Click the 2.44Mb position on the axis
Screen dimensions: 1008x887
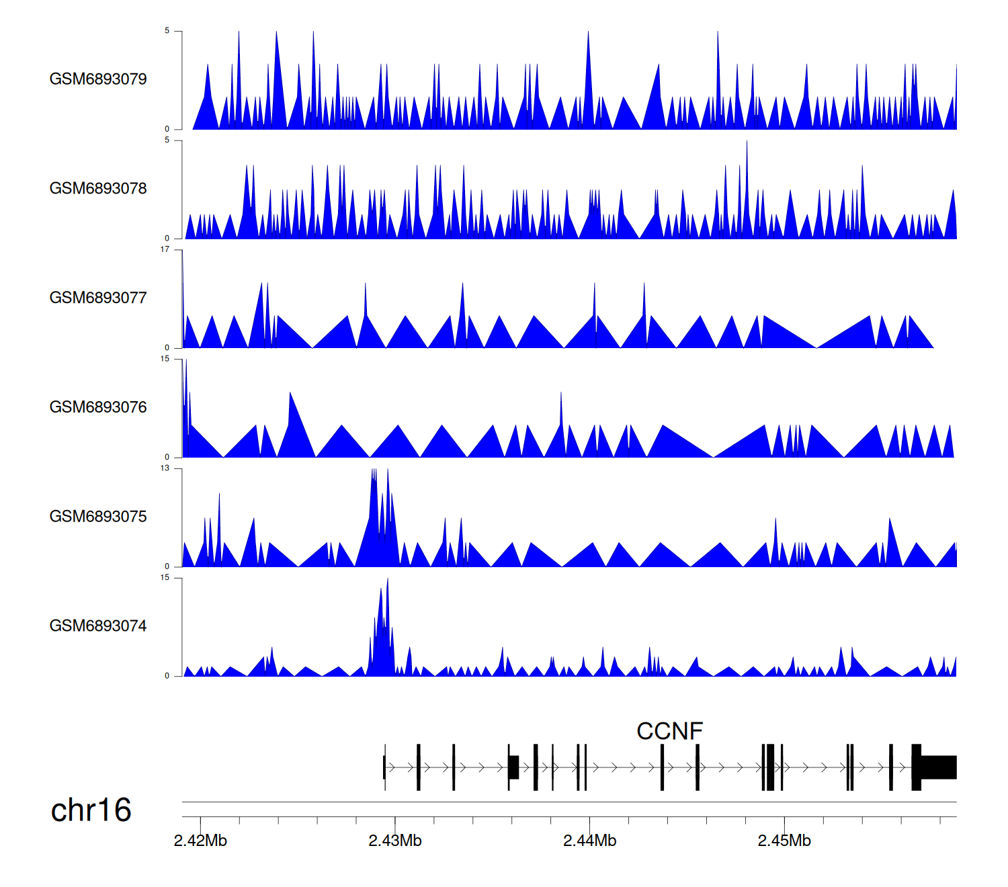[x=589, y=841]
